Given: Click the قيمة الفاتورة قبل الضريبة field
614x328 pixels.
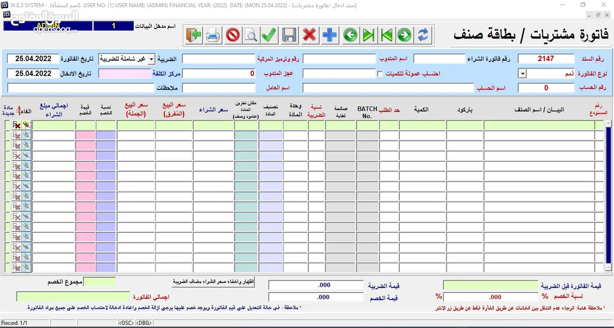Looking at the screenshot, I should point(491,285).
